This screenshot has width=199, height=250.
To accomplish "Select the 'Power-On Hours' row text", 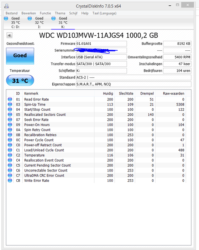I will [x=37, y=125].
